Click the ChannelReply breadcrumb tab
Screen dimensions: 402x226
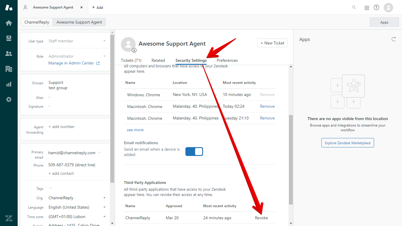coord(37,22)
